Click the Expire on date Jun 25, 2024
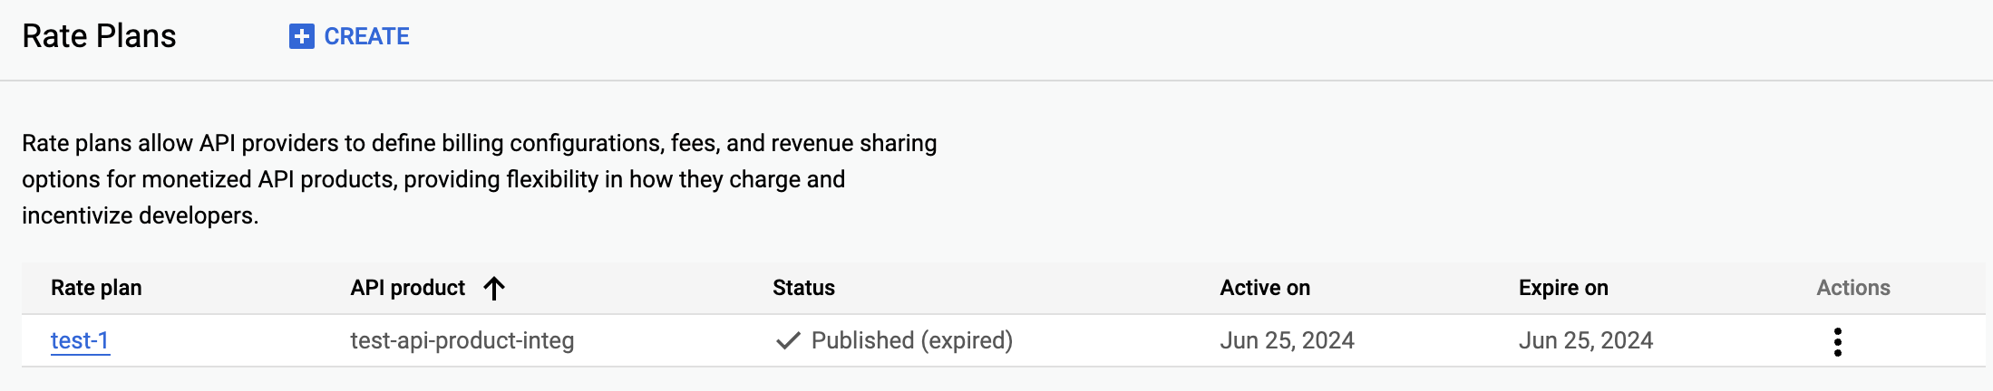The image size is (1993, 391). pos(1585,340)
